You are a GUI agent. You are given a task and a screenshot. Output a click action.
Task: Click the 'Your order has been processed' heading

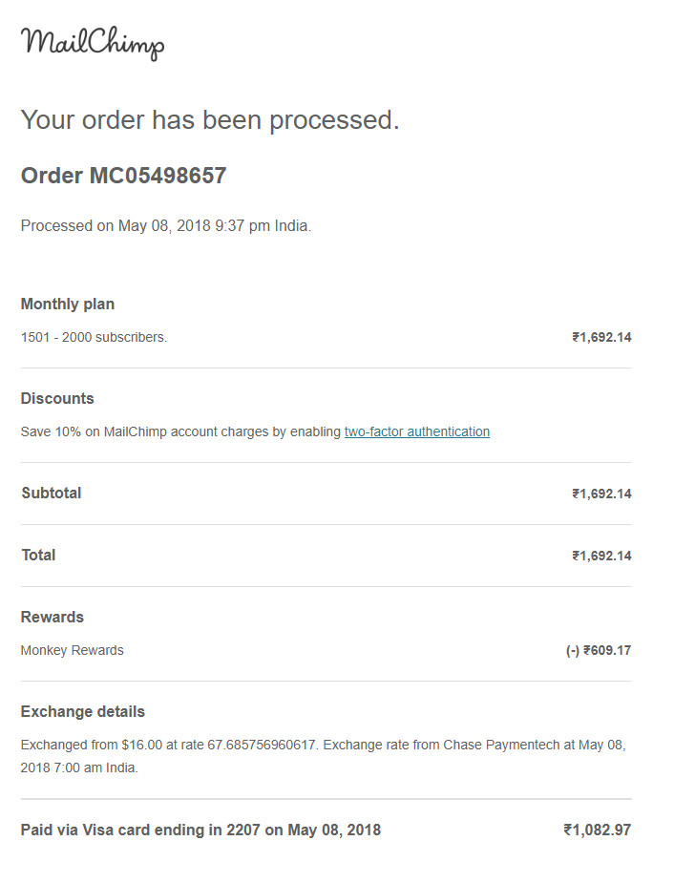(x=210, y=120)
